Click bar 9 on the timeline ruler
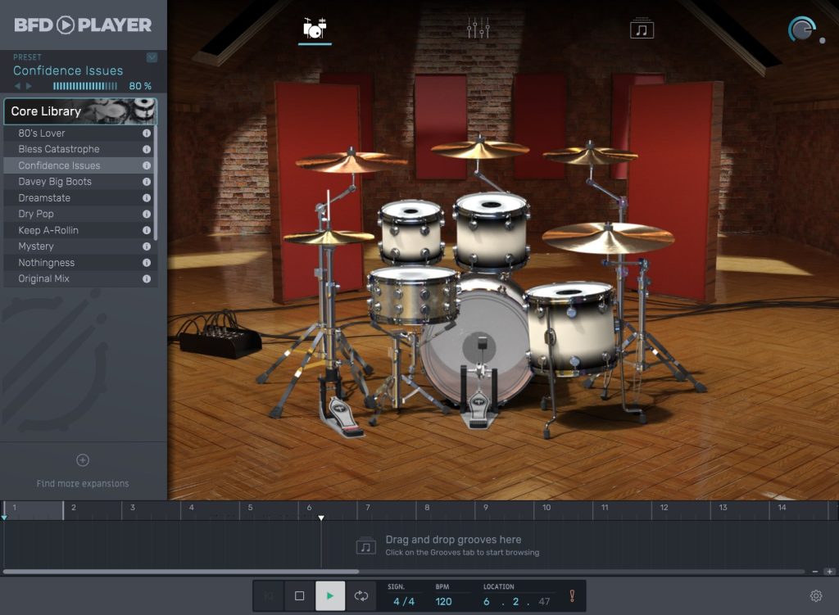The height and width of the screenshot is (615, 839). click(485, 508)
